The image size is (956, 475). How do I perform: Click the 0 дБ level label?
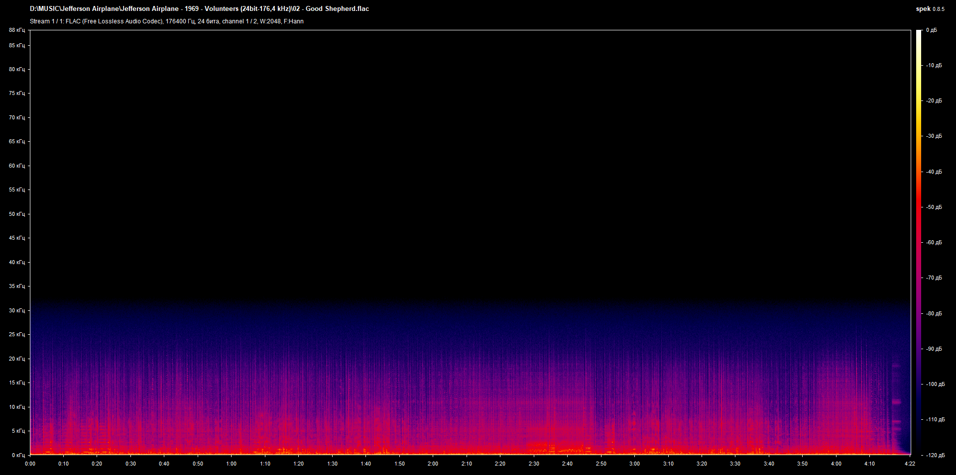(x=931, y=30)
